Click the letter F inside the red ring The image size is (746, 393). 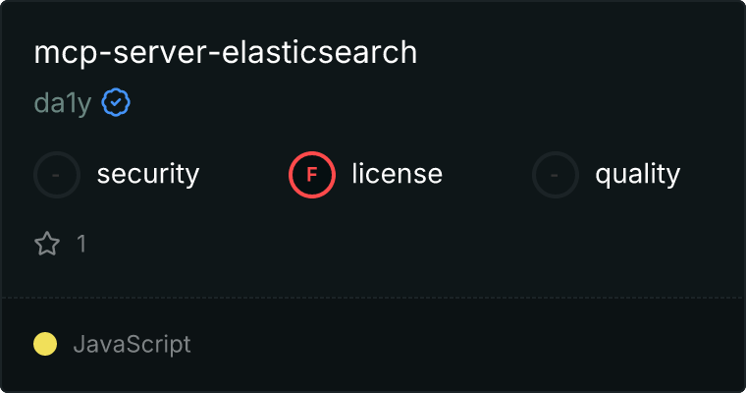[x=312, y=175]
